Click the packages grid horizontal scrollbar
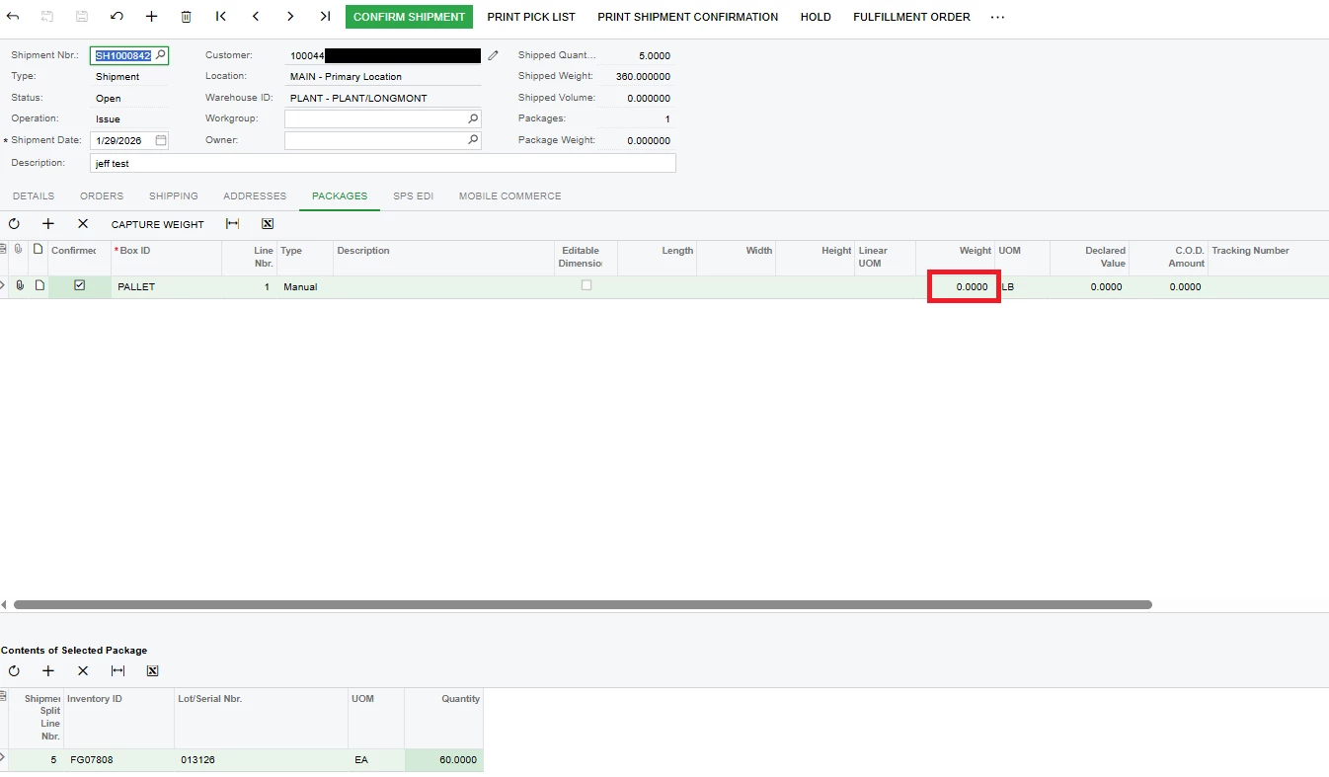 click(x=583, y=604)
